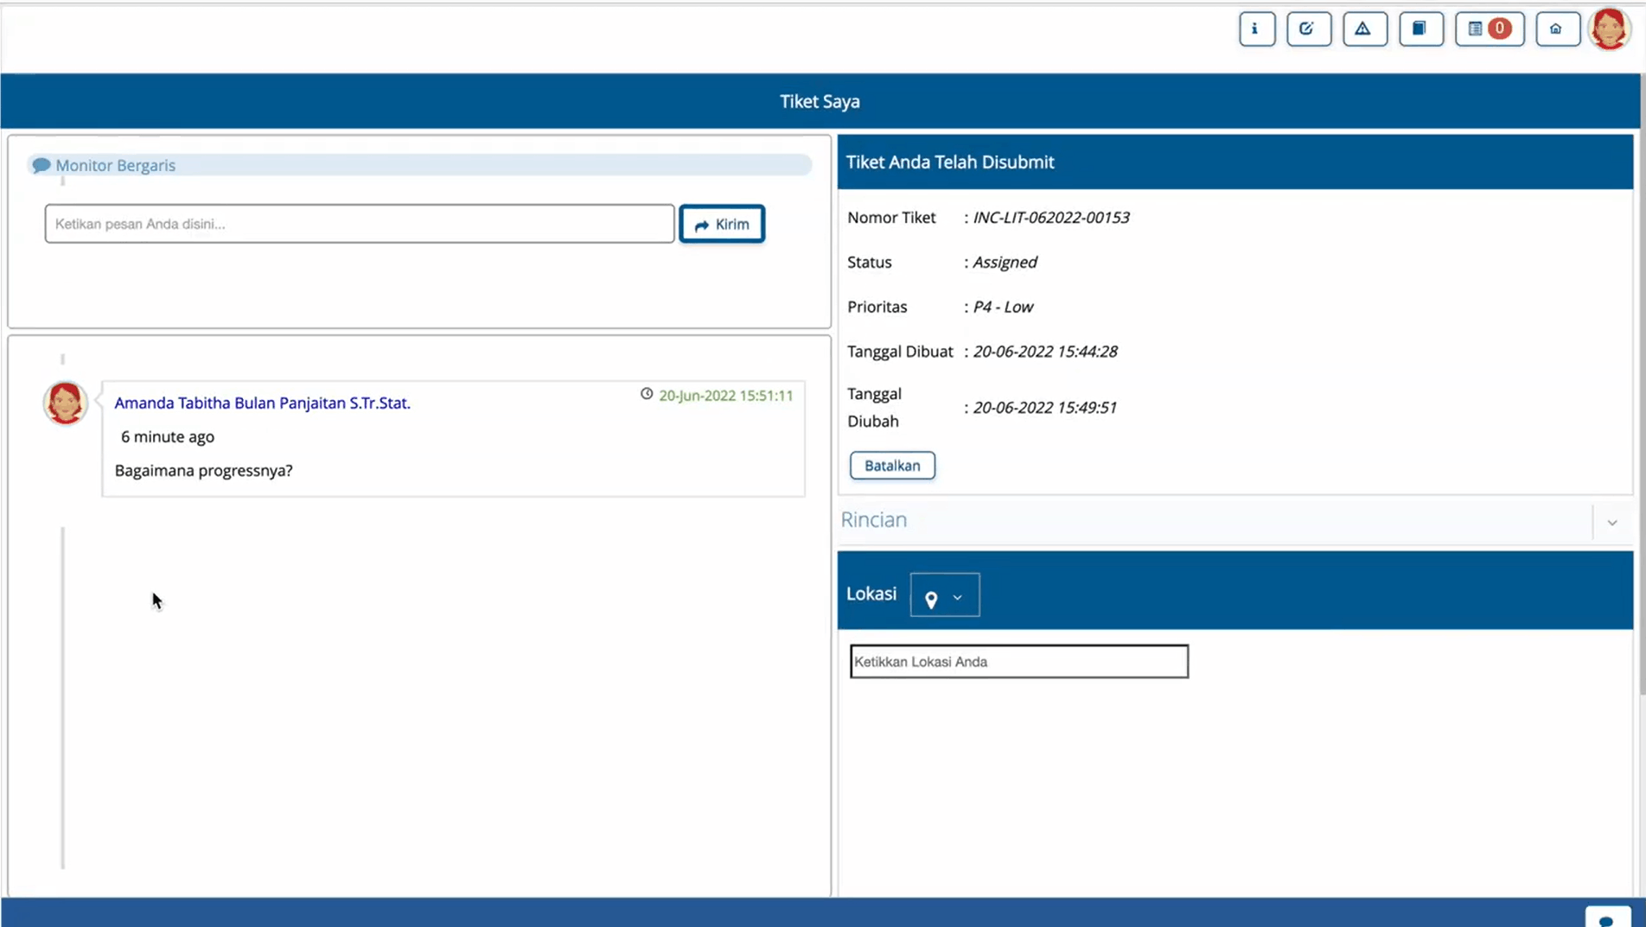The width and height of the screenshot is (1646, 927).
Task: Focus the 'Ketikan pesan Anda disini' message field
Action: point(360,224)
